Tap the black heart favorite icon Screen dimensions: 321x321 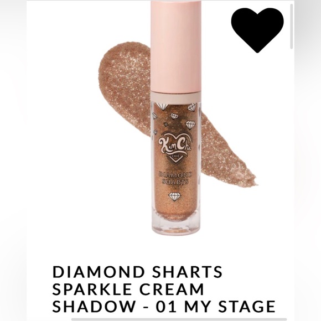point(257,30)
